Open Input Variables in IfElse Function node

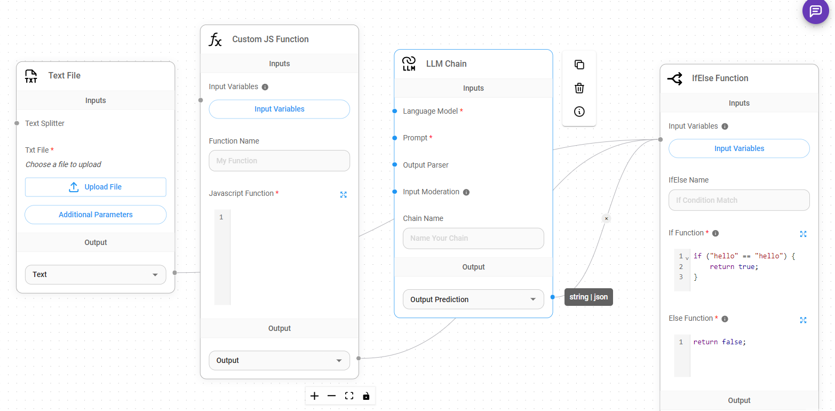point(739,148)
